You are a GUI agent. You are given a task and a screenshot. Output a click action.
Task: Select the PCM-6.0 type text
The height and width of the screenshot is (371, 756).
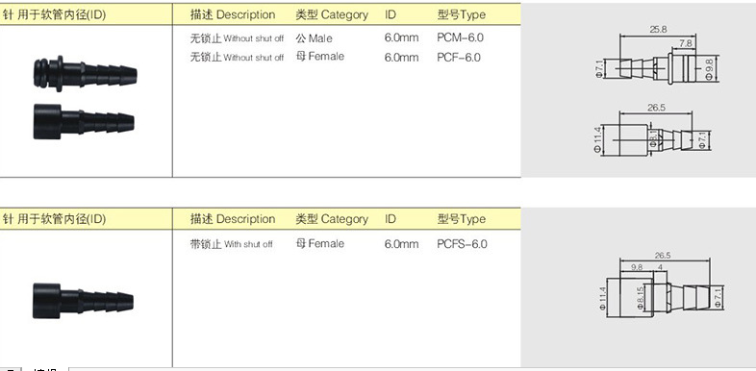coord(460,37)
